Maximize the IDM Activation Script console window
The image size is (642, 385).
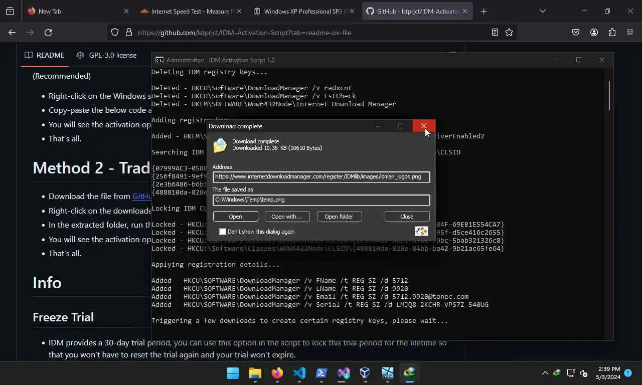tap(579, 60)
